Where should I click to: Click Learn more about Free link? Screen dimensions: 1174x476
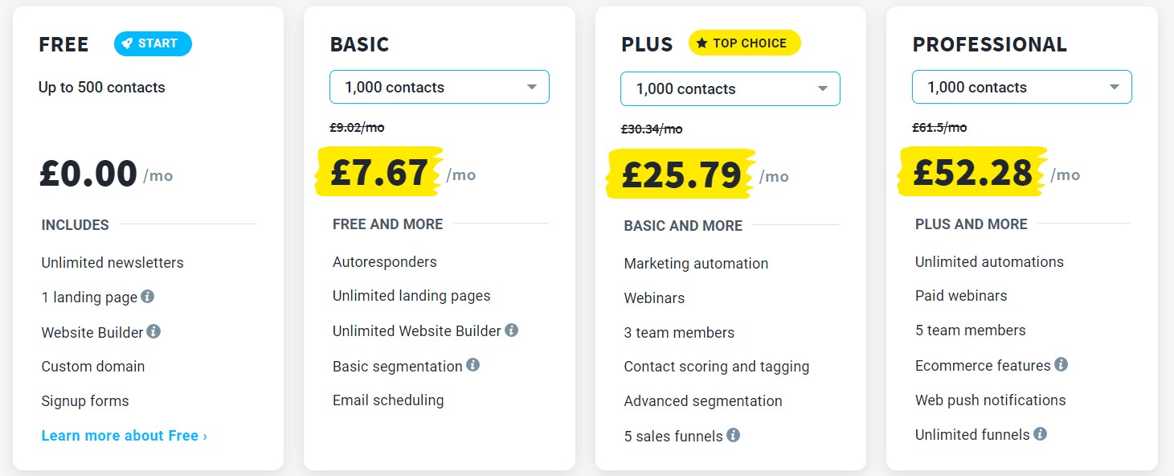pyautogui.click(x=125, y=436)
